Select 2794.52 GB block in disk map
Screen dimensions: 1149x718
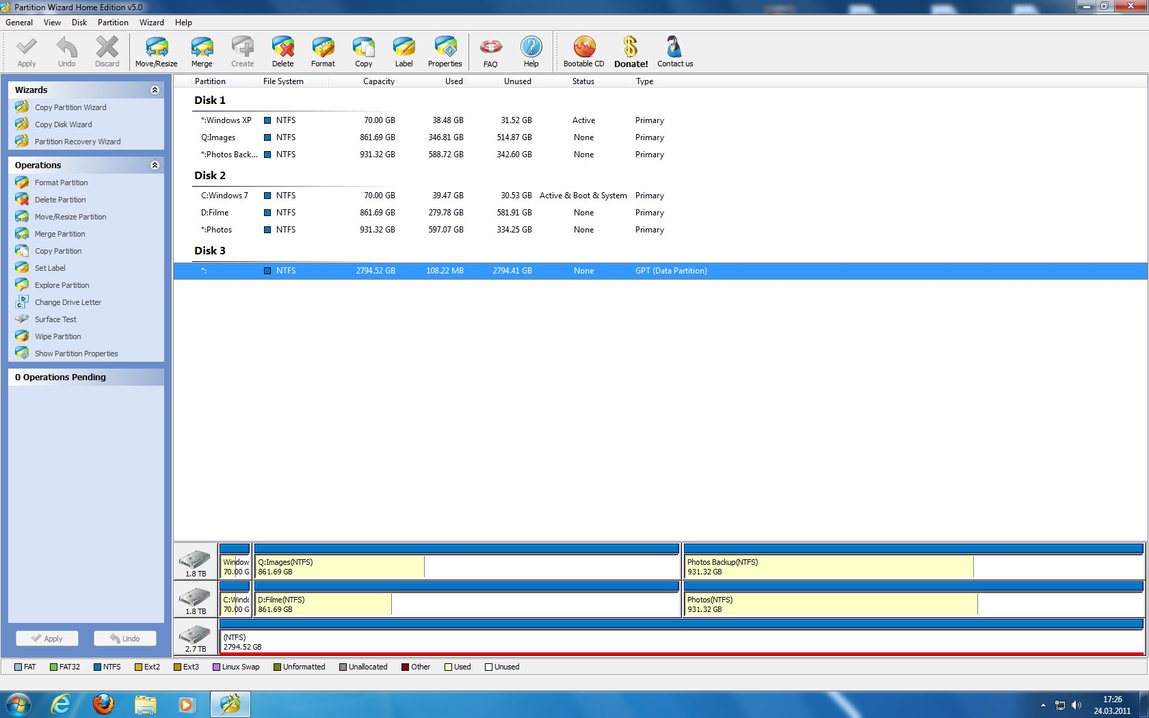click(x=682, y=637)
